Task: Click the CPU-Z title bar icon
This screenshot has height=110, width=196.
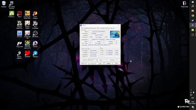Action: click(81, 25)
